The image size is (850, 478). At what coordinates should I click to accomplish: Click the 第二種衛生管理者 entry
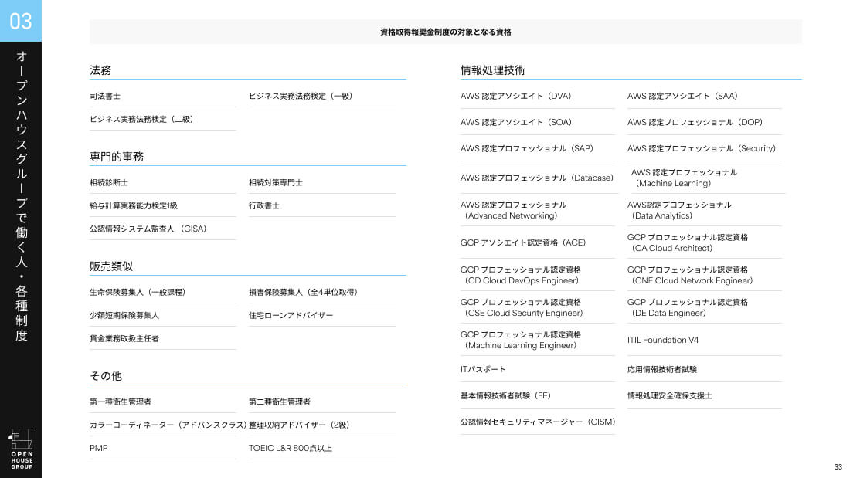click(280, 402)
